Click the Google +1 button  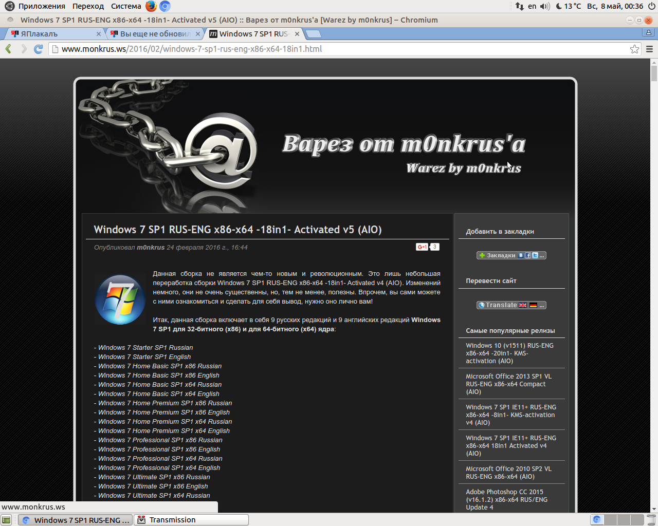(422, 247)
